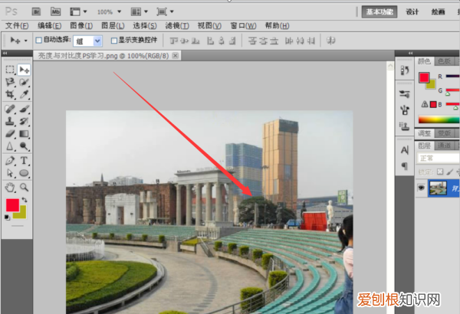Switch to the 色板 panel tab
This screenshot has height=314, width=460.
444,61
